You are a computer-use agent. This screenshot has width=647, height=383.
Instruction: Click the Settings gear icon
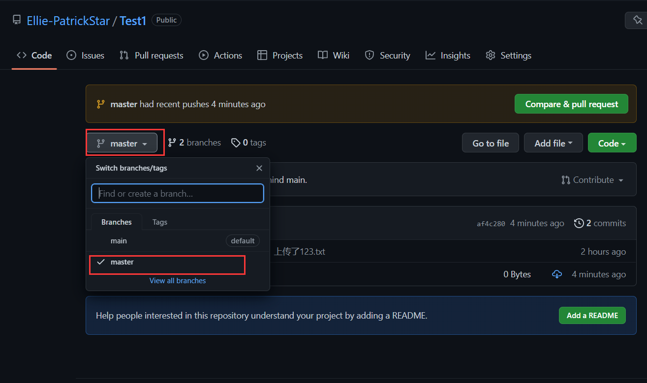coord(491,56)
